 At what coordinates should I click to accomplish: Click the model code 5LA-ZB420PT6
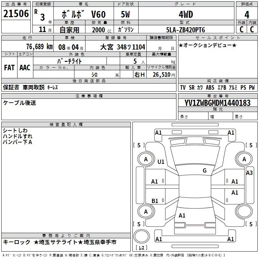[186, 30]
